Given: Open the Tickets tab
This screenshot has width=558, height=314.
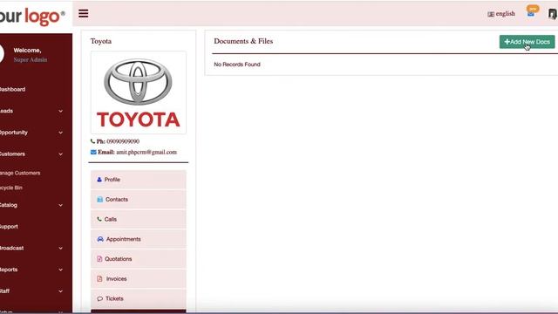Looking at the screenshot, I should click(x=139, y=298).
